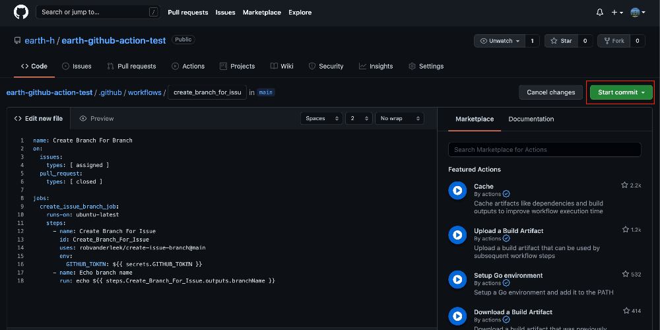Image resolution: width=660 pixels, height=330 pixels.
Task: Open the No wrap dropdown
Action: [399, 119]
